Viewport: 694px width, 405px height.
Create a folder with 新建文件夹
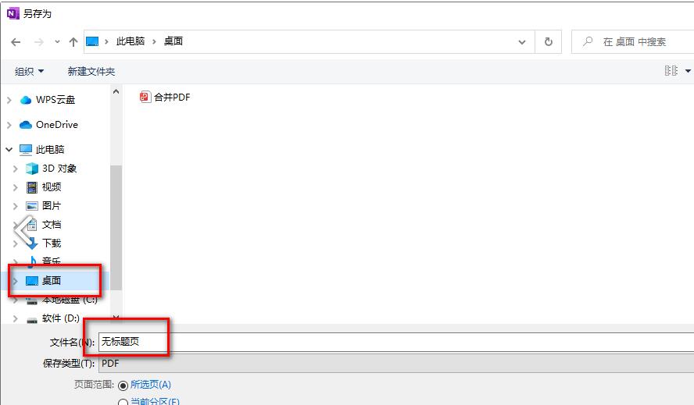point(91,71)
